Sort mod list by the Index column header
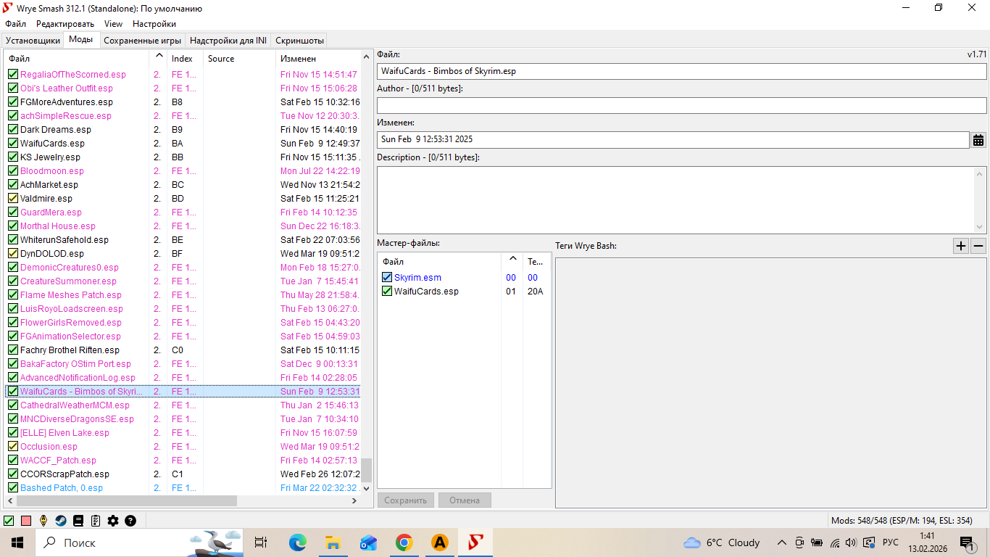 [x=182, y=58]
